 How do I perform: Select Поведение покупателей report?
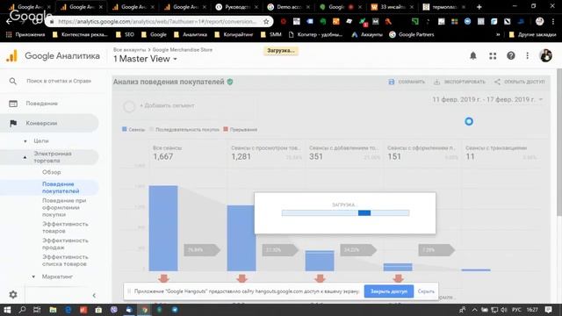[61, 187]
